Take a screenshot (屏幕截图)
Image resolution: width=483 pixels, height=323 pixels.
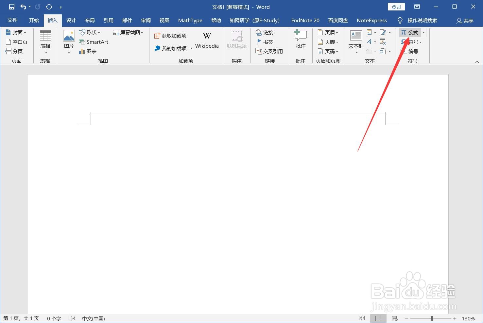pos(128,32)
